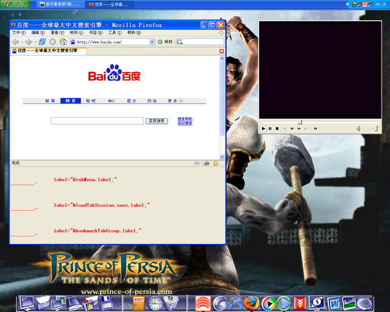Open the Word dock icon
The height and width of the screenshot is (312, 390).
pyautogui.click(x=333, y=303)
